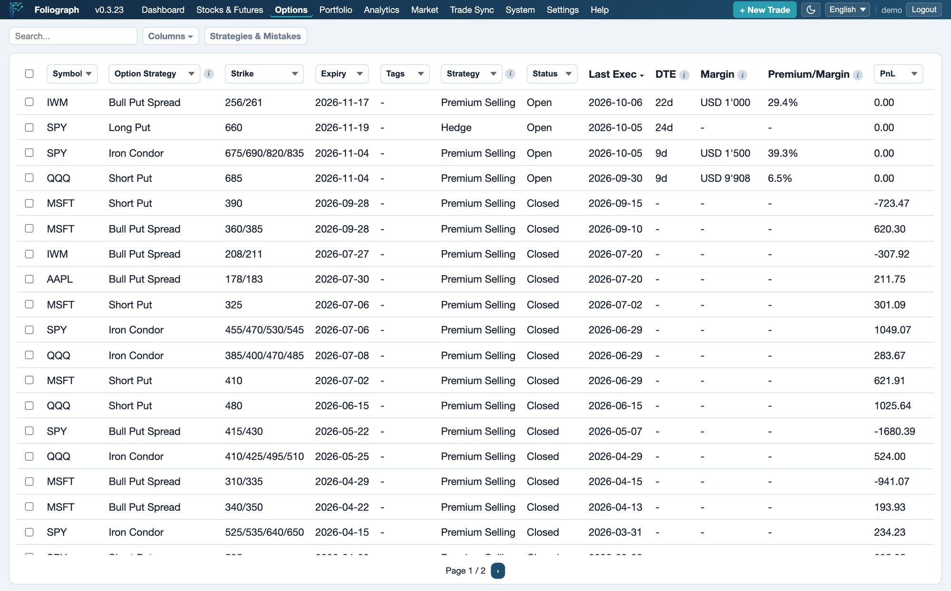Select checkbox for SPY 415/430 row
The image size is (951, 591).
coord(29,431)
